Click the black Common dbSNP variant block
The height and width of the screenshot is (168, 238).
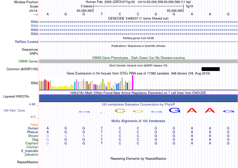(x=210, y=69)
